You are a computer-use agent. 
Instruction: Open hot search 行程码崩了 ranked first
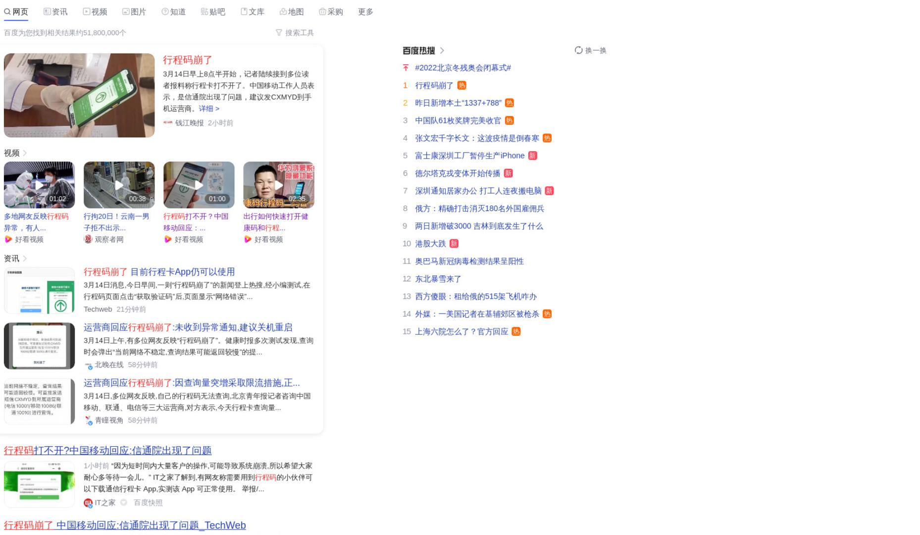point(434,85)
